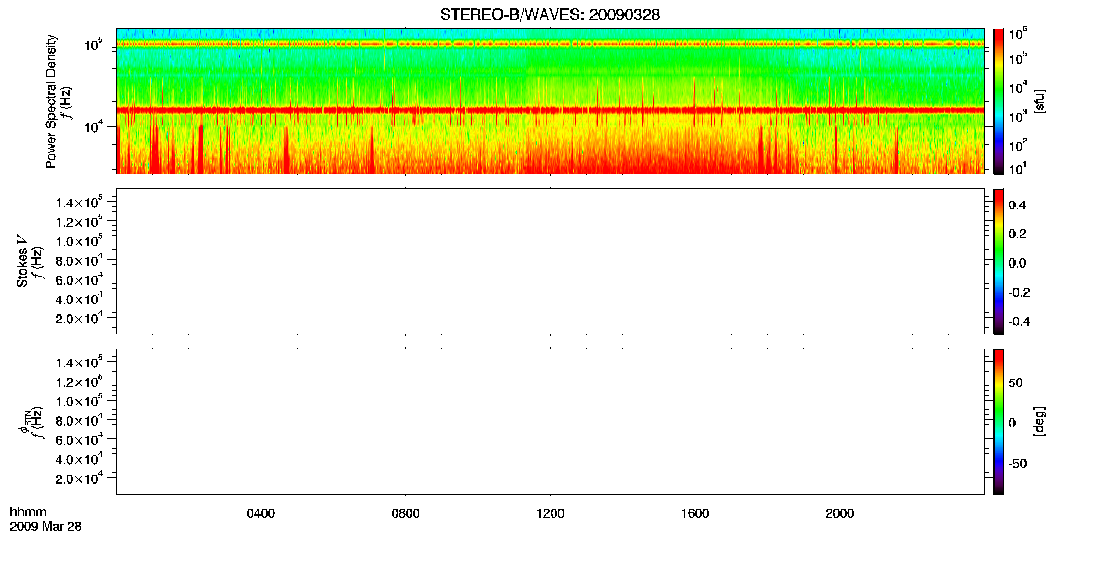Click the 10^5 frequency tick on top panel
This screenshot has width=1100, height=567.
click(x=93, y=44)
